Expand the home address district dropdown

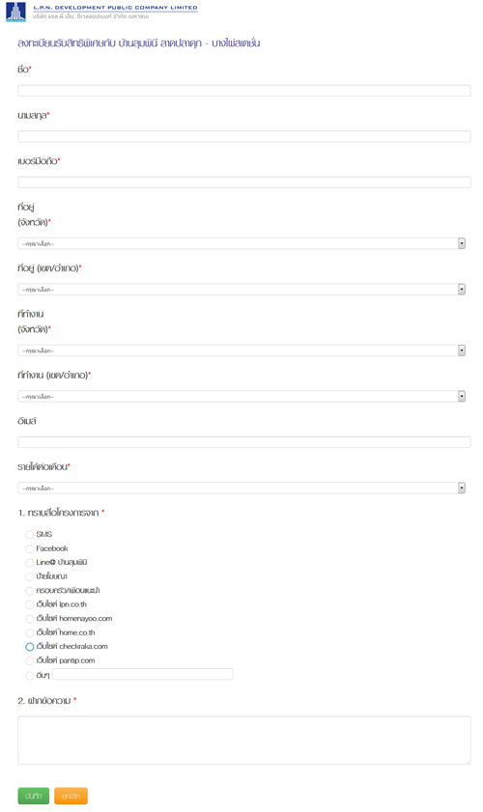click(241, 289)
